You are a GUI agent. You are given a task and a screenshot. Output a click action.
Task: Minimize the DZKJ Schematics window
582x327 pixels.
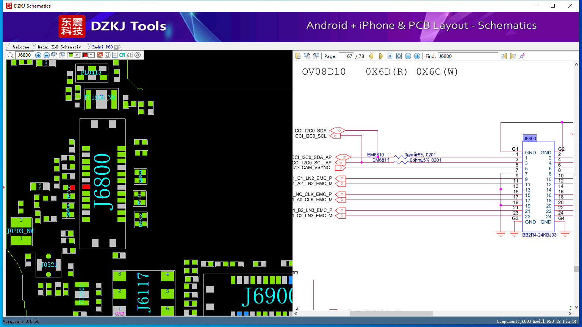tap(535, 6)
